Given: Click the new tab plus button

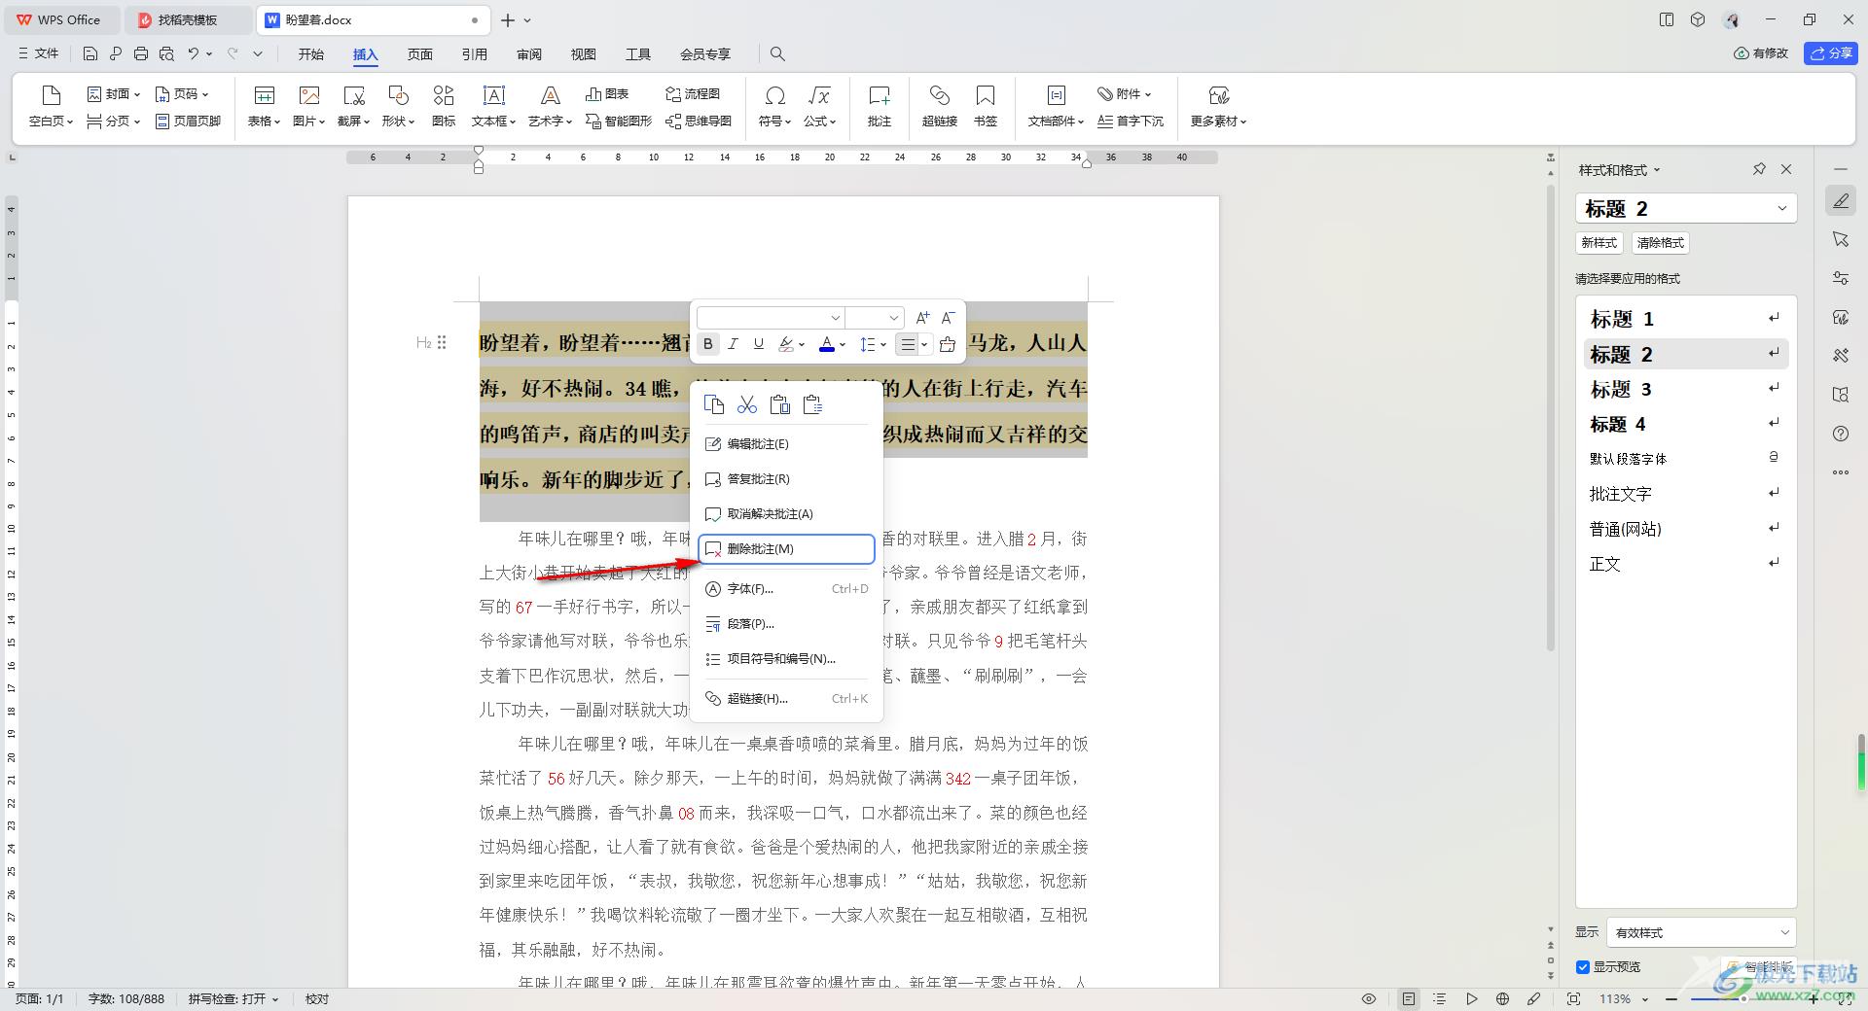Looking at the screenshot, I should (508, 19).
